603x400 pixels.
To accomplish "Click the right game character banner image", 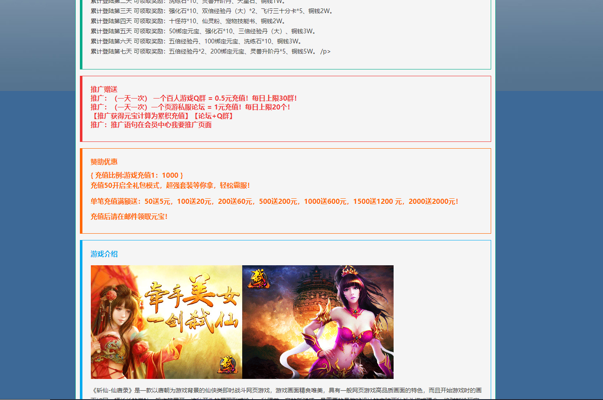I will click(318, 322).
